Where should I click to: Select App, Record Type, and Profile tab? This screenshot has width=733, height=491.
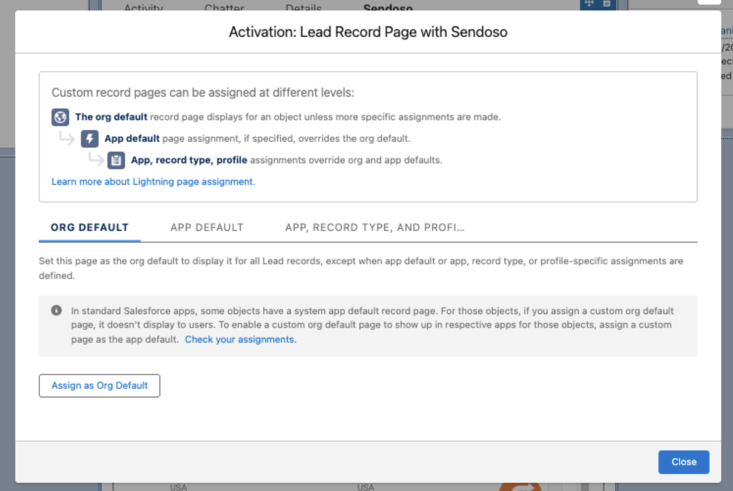(x=375, y=227)
